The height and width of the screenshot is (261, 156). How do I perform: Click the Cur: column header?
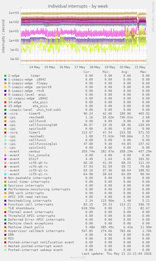point(87,72)
